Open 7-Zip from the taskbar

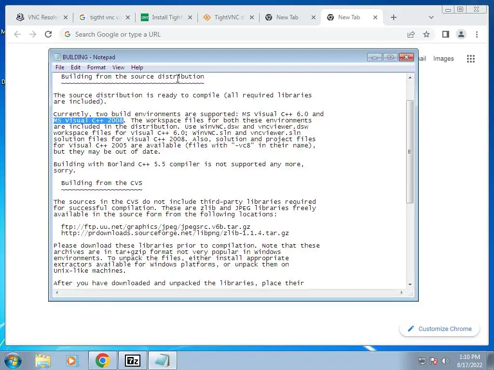coord(132,360)
